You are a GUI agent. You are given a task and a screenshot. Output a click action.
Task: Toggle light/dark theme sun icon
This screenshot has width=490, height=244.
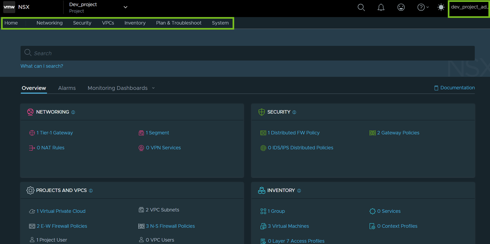441,7
